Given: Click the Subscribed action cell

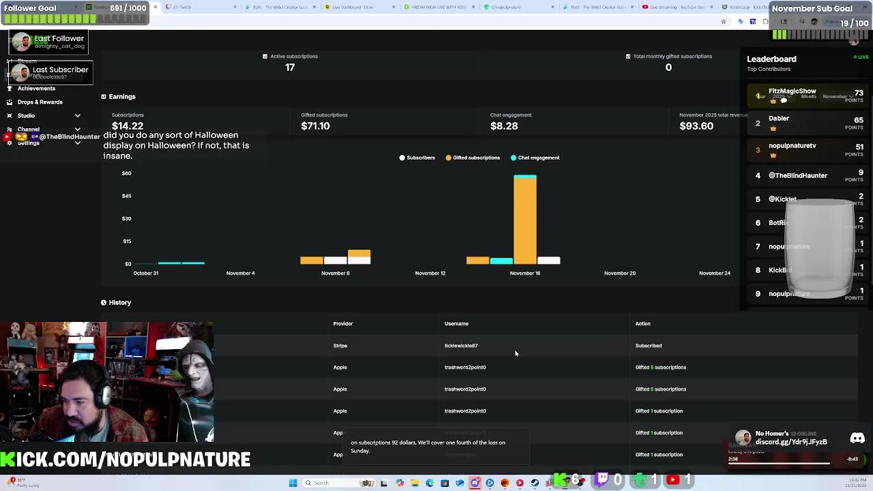Looking at the screenshot, I should click(x=649, y=346).
